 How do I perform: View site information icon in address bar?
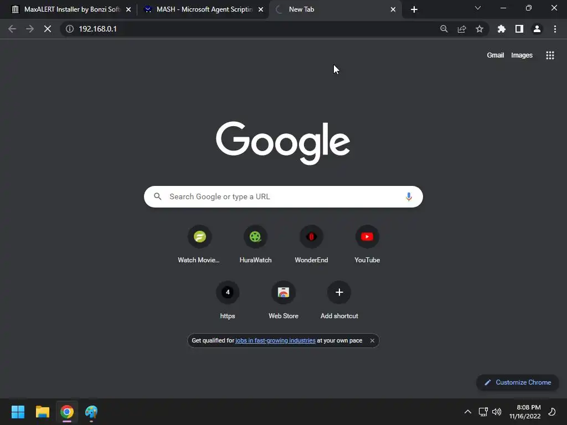pos(70,29)
